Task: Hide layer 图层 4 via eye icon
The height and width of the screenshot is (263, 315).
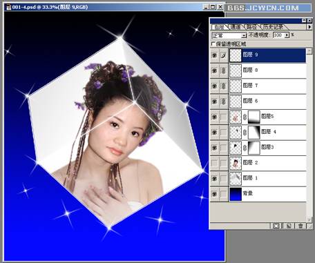Action: pos(215,133)
